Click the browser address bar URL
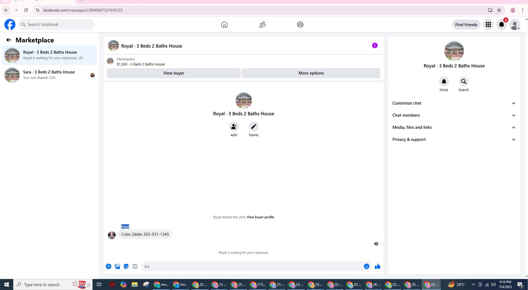Viewport: 528px width, 290px height. 83,10
